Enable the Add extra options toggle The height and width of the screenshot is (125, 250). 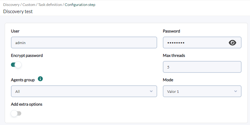click(16, 113)
